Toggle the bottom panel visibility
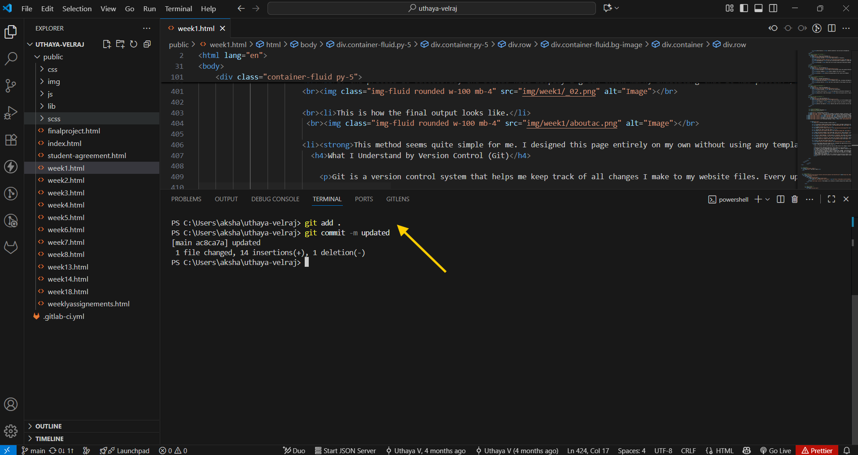Image resolution: width=858 pixels, height=455 pixels. pyautogui.click(x=758, y=8)
